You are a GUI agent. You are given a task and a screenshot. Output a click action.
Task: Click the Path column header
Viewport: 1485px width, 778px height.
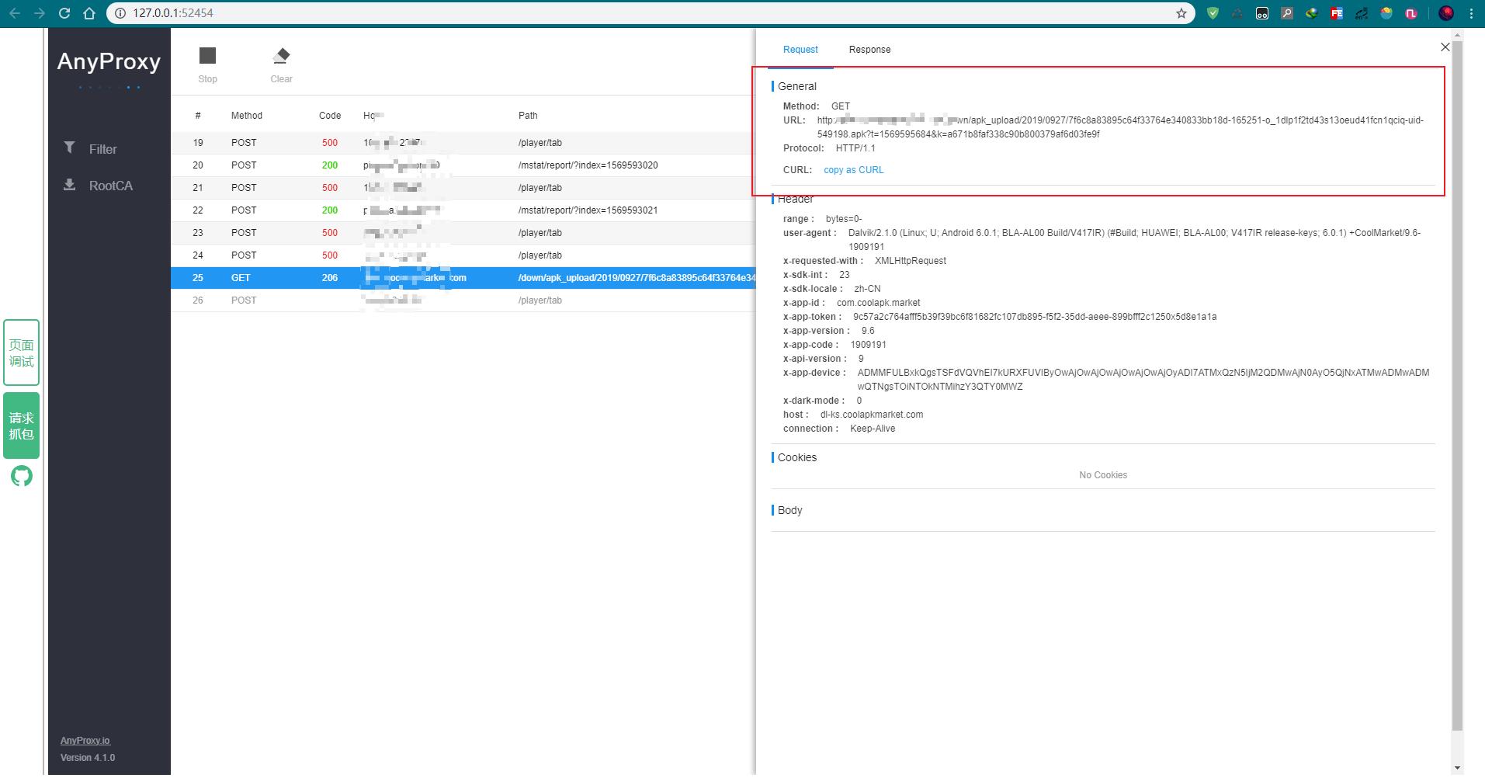[528, 116]
